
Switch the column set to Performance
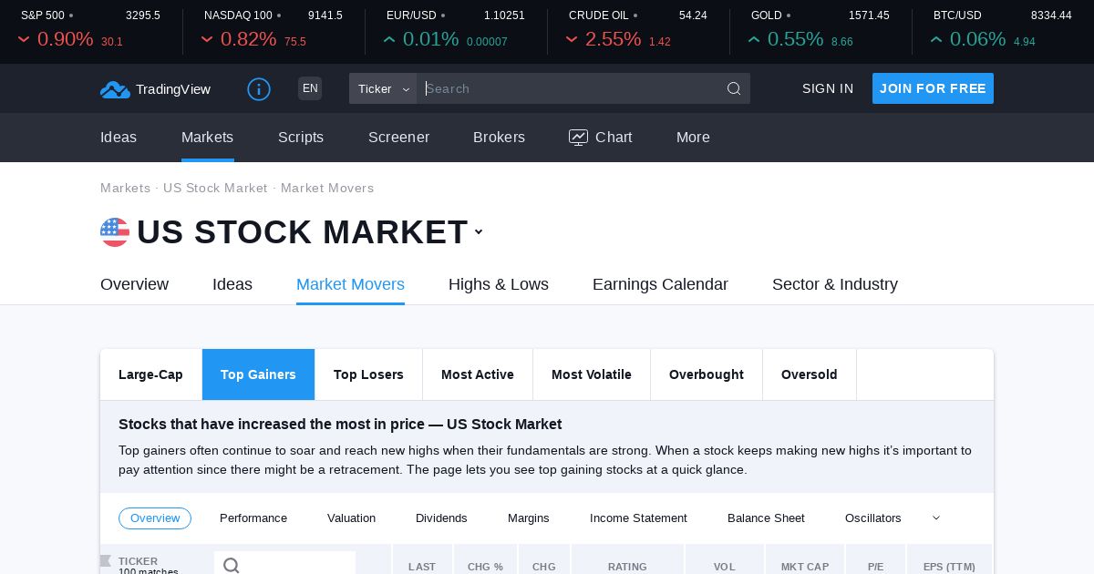click(x=253, y=518)
